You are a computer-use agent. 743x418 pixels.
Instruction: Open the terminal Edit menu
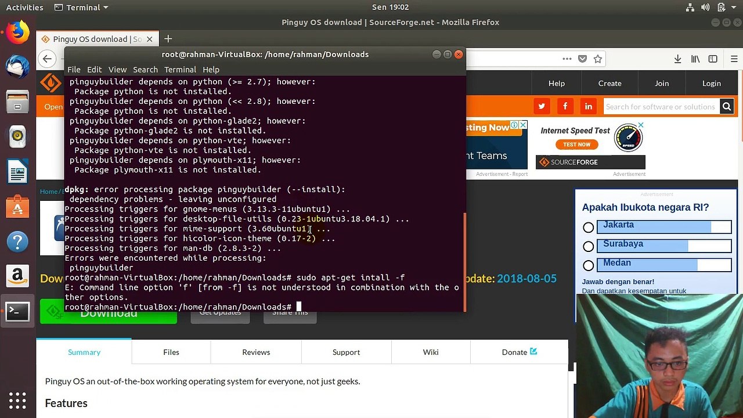[x=94, y=70]
